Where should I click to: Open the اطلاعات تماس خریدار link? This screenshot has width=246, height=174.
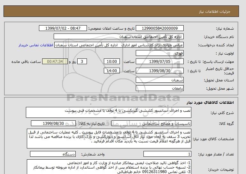point(36,45)
